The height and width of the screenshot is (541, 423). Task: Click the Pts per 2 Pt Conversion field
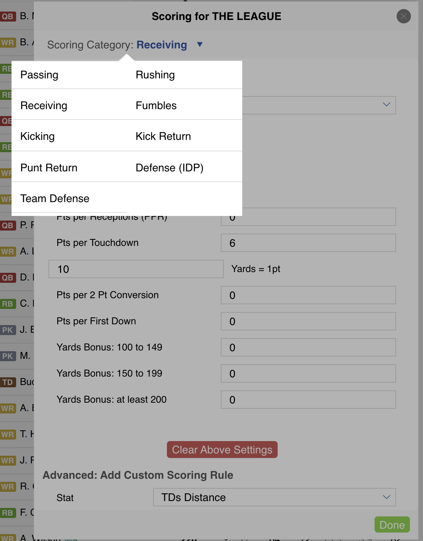click(308, 295)
